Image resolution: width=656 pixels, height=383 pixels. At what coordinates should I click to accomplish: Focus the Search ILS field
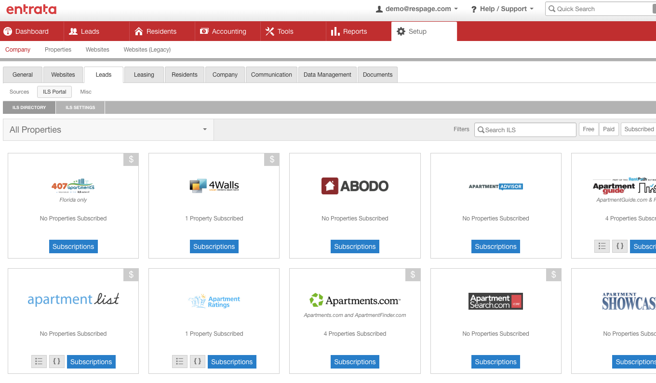tap(525, 130)
